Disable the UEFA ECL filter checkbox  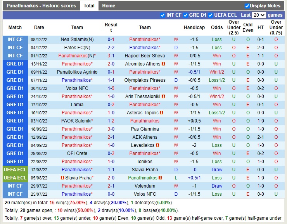coord(211,15)
